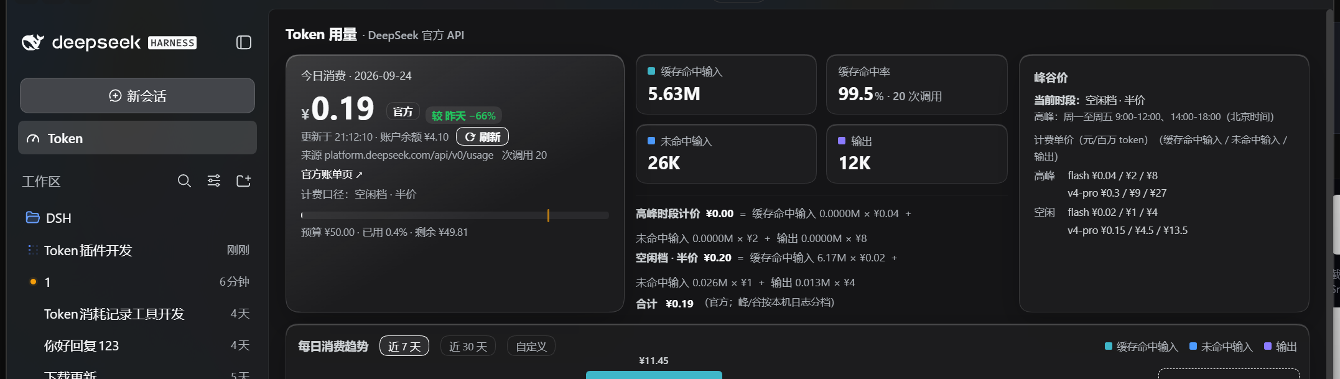Screen dimensions: 1340x379
Task: Select the 近30天 range tab
Action: coord(468,346)
